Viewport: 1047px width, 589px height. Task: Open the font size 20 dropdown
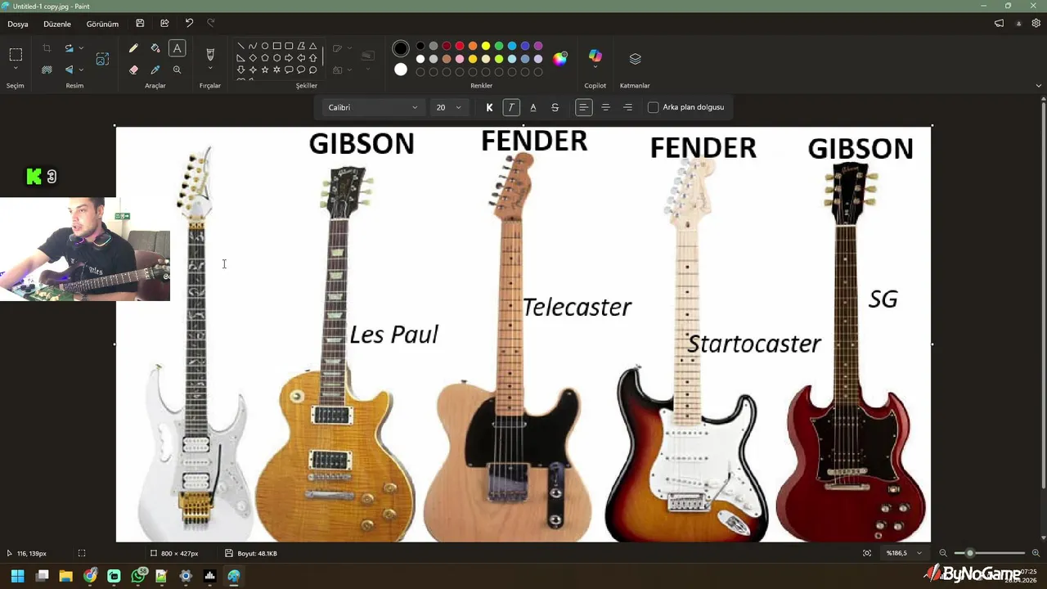click(x=448, y=107)
